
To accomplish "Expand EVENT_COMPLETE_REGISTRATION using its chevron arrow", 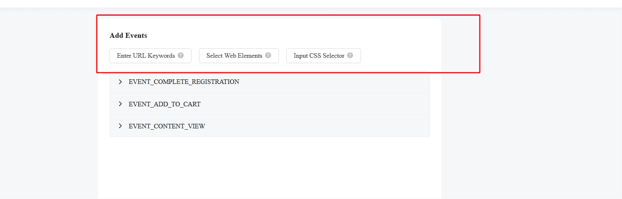I will (x=120, y=82).
